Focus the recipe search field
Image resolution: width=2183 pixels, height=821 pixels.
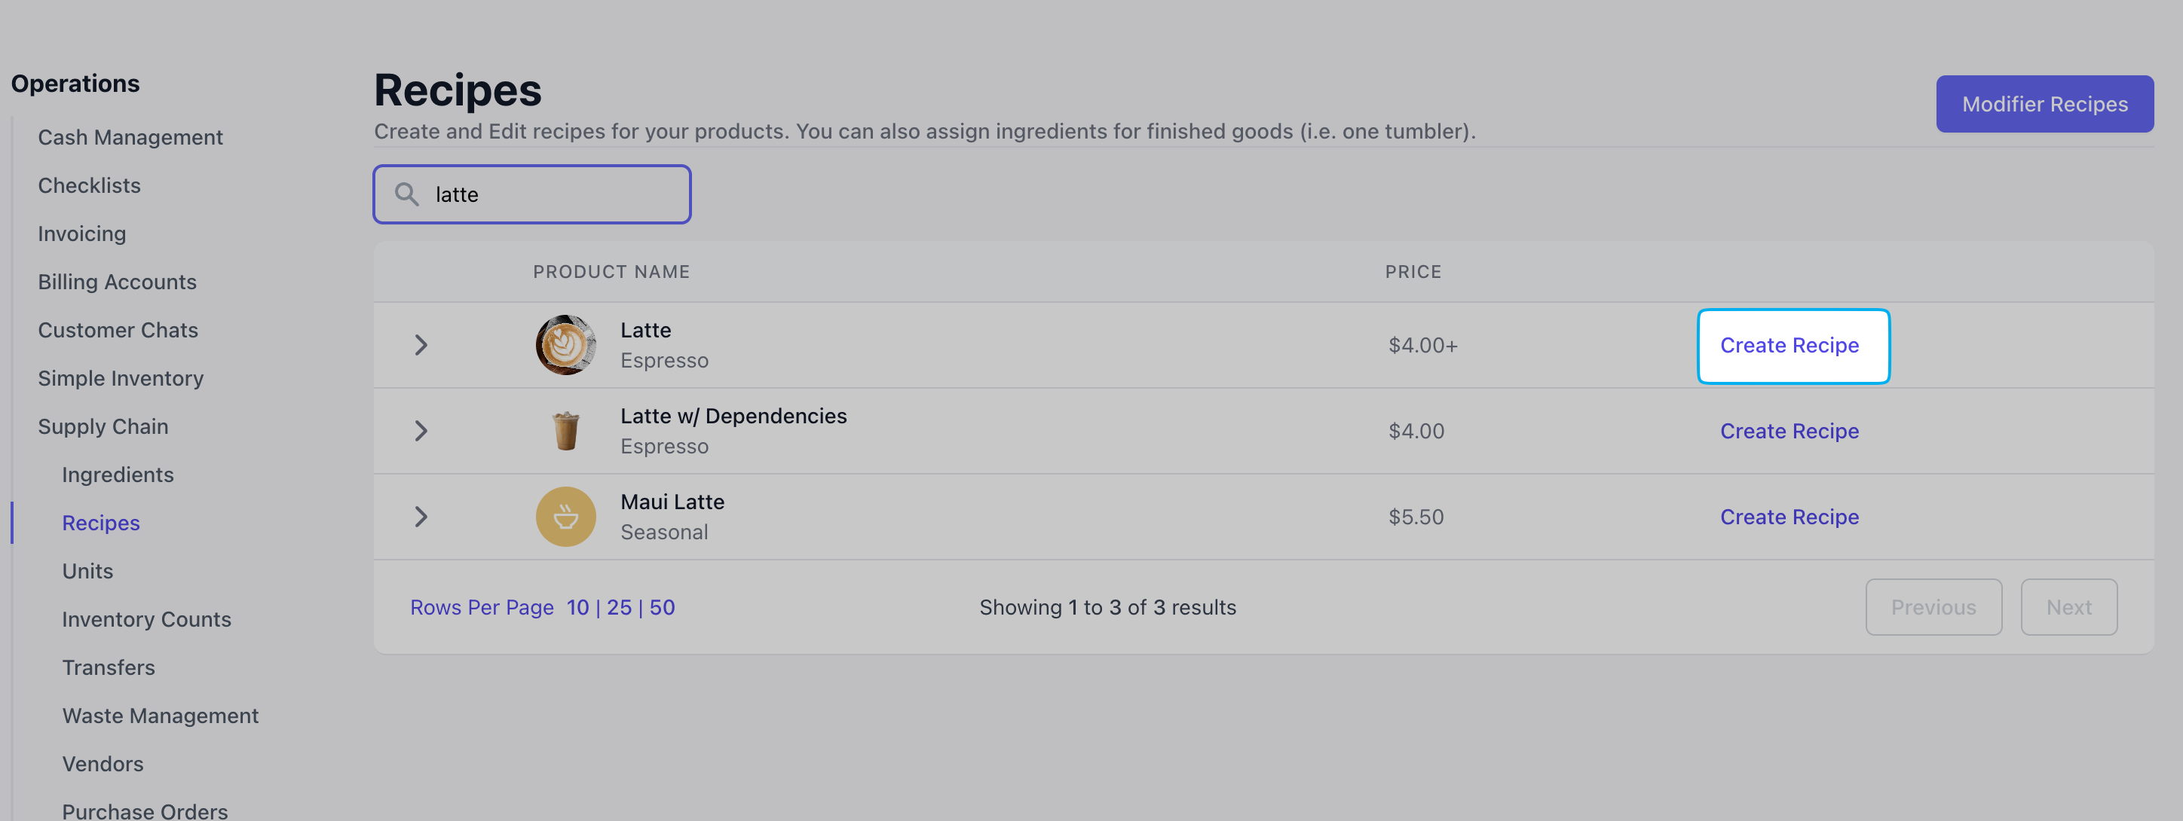(x=532, y=194)
